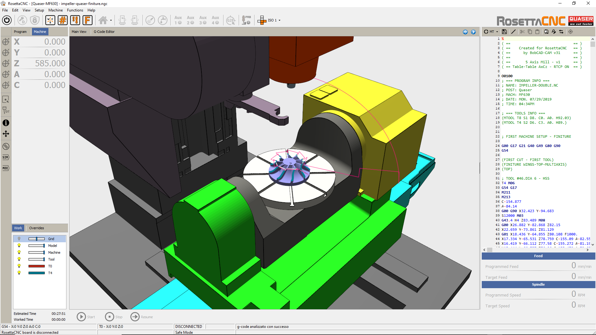Switch to the Overrides tab

click(x=37, y=228)
